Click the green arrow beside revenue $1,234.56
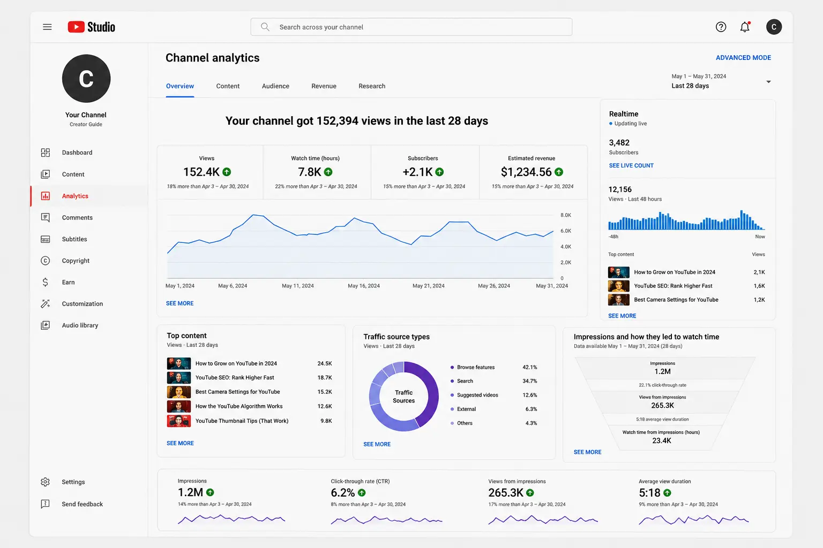The height and width of the screenshot is (548, 823). coord(559,172)
